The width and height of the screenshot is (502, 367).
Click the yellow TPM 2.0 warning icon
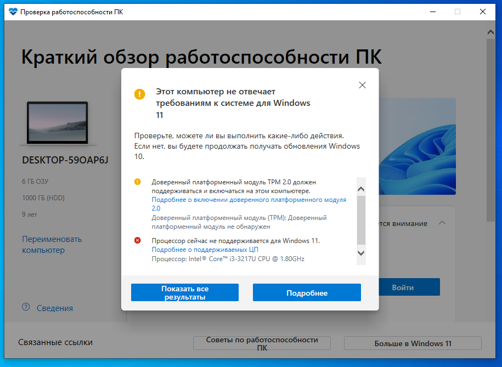tap(137, 182)
